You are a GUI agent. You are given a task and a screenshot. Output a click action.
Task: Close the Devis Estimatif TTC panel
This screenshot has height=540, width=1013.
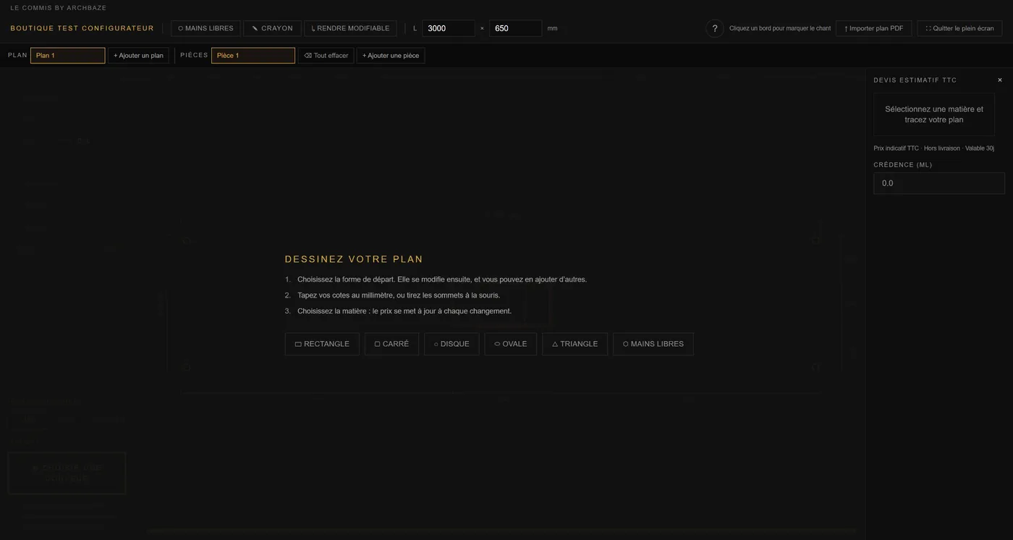click(1000, 80)
